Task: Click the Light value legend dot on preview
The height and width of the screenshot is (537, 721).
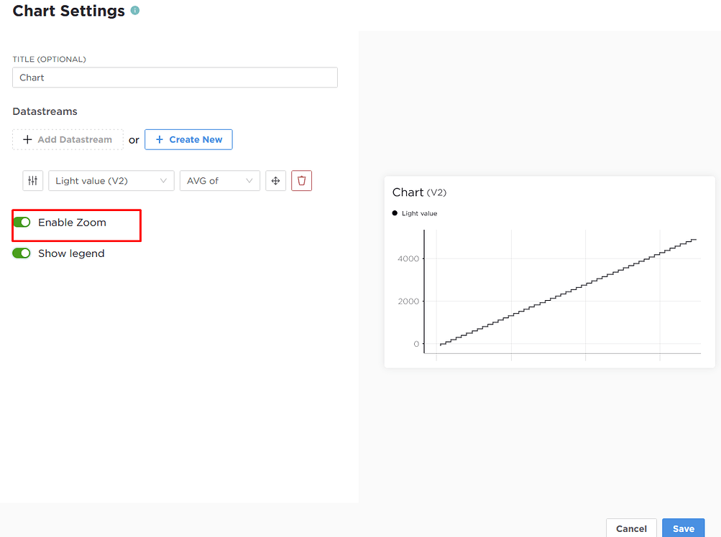Action: coord(395,213)
